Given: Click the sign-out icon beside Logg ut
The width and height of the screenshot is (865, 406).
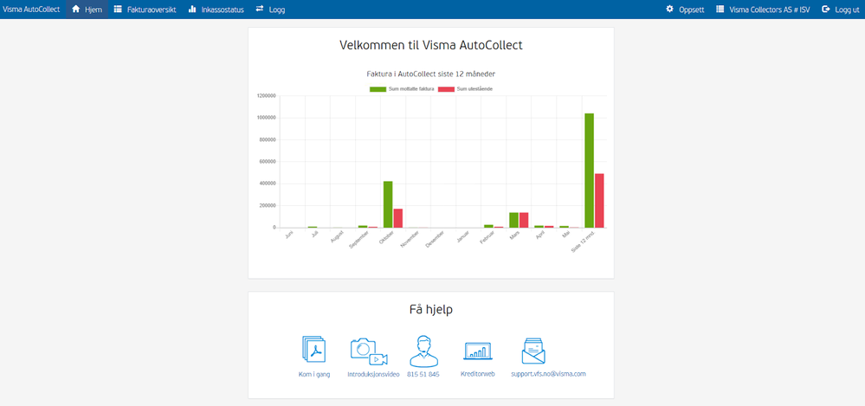Looking at the screenshot, I should 826,10.
